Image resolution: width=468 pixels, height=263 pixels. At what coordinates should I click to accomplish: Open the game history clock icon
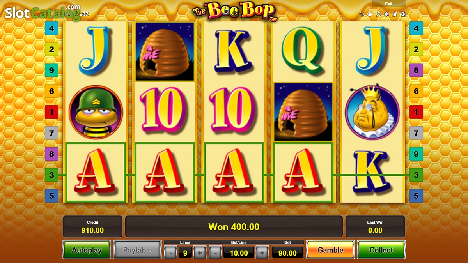[362, 14]
